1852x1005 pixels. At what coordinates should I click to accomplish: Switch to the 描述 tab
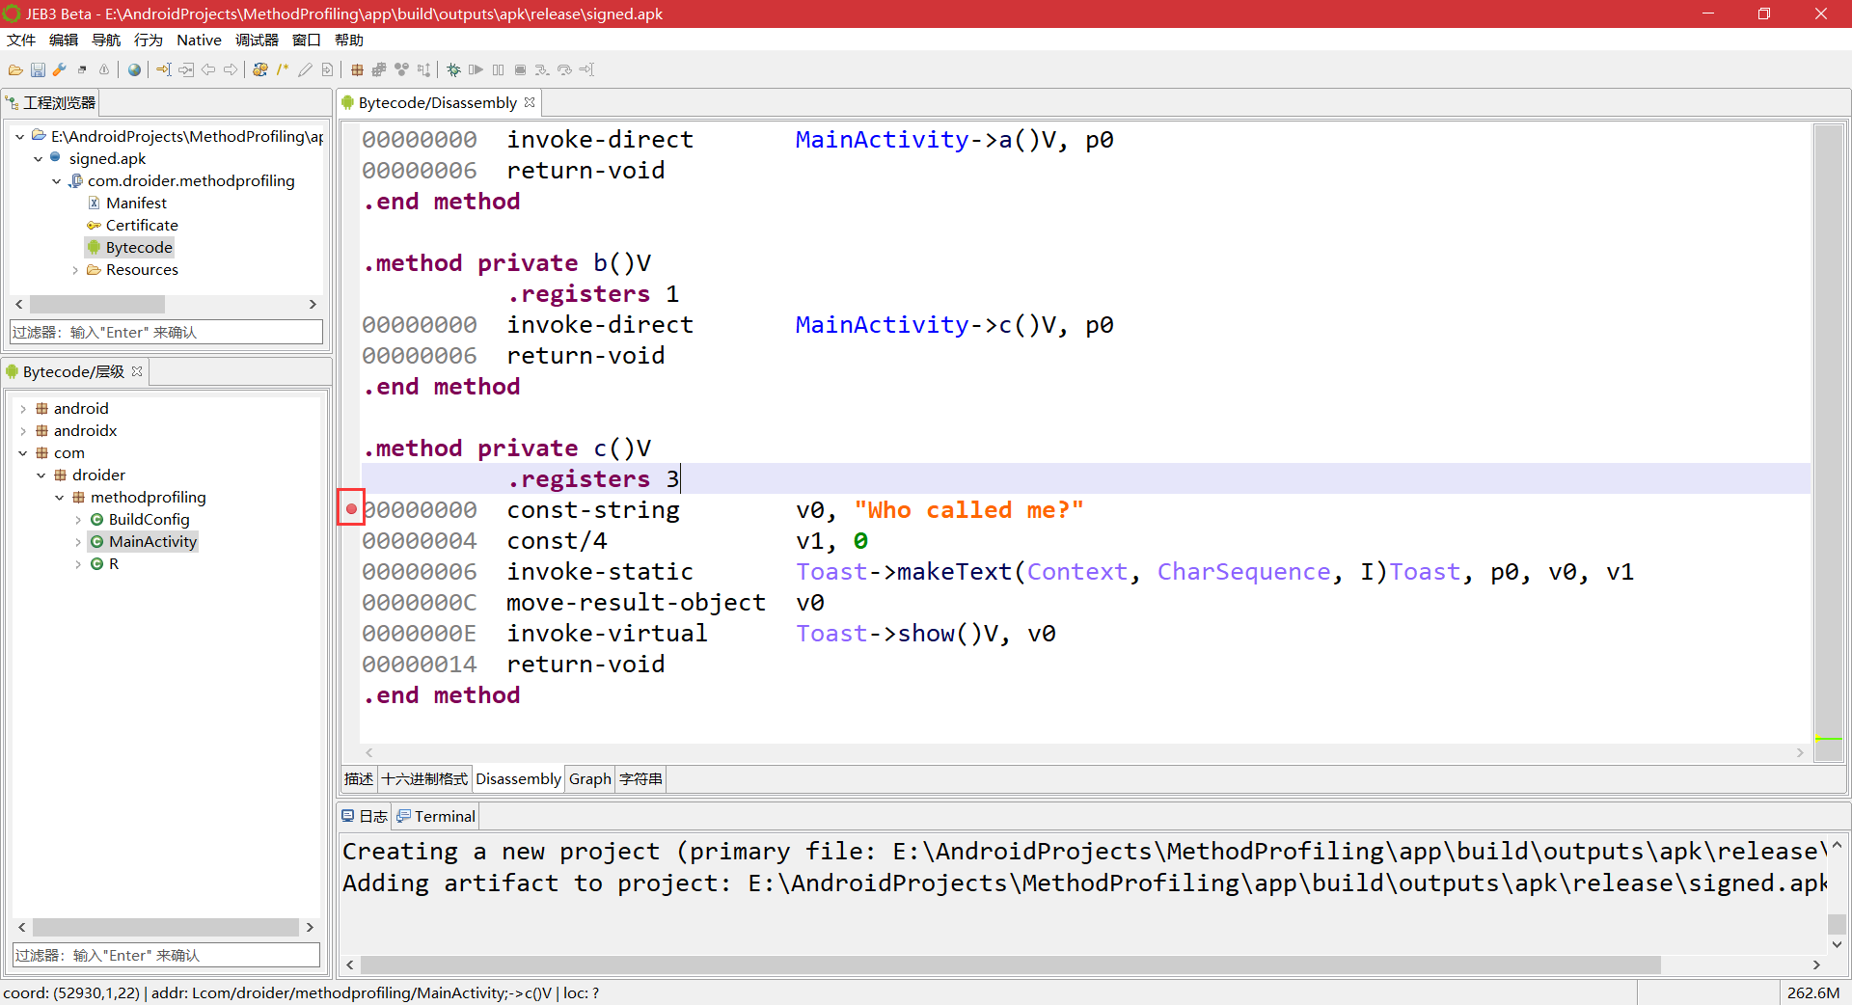click(x=359, y=778)
